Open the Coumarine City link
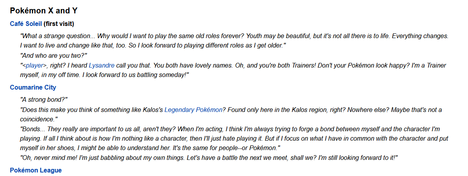Screen dimensions: 468x176 click(x=33, y=88)
